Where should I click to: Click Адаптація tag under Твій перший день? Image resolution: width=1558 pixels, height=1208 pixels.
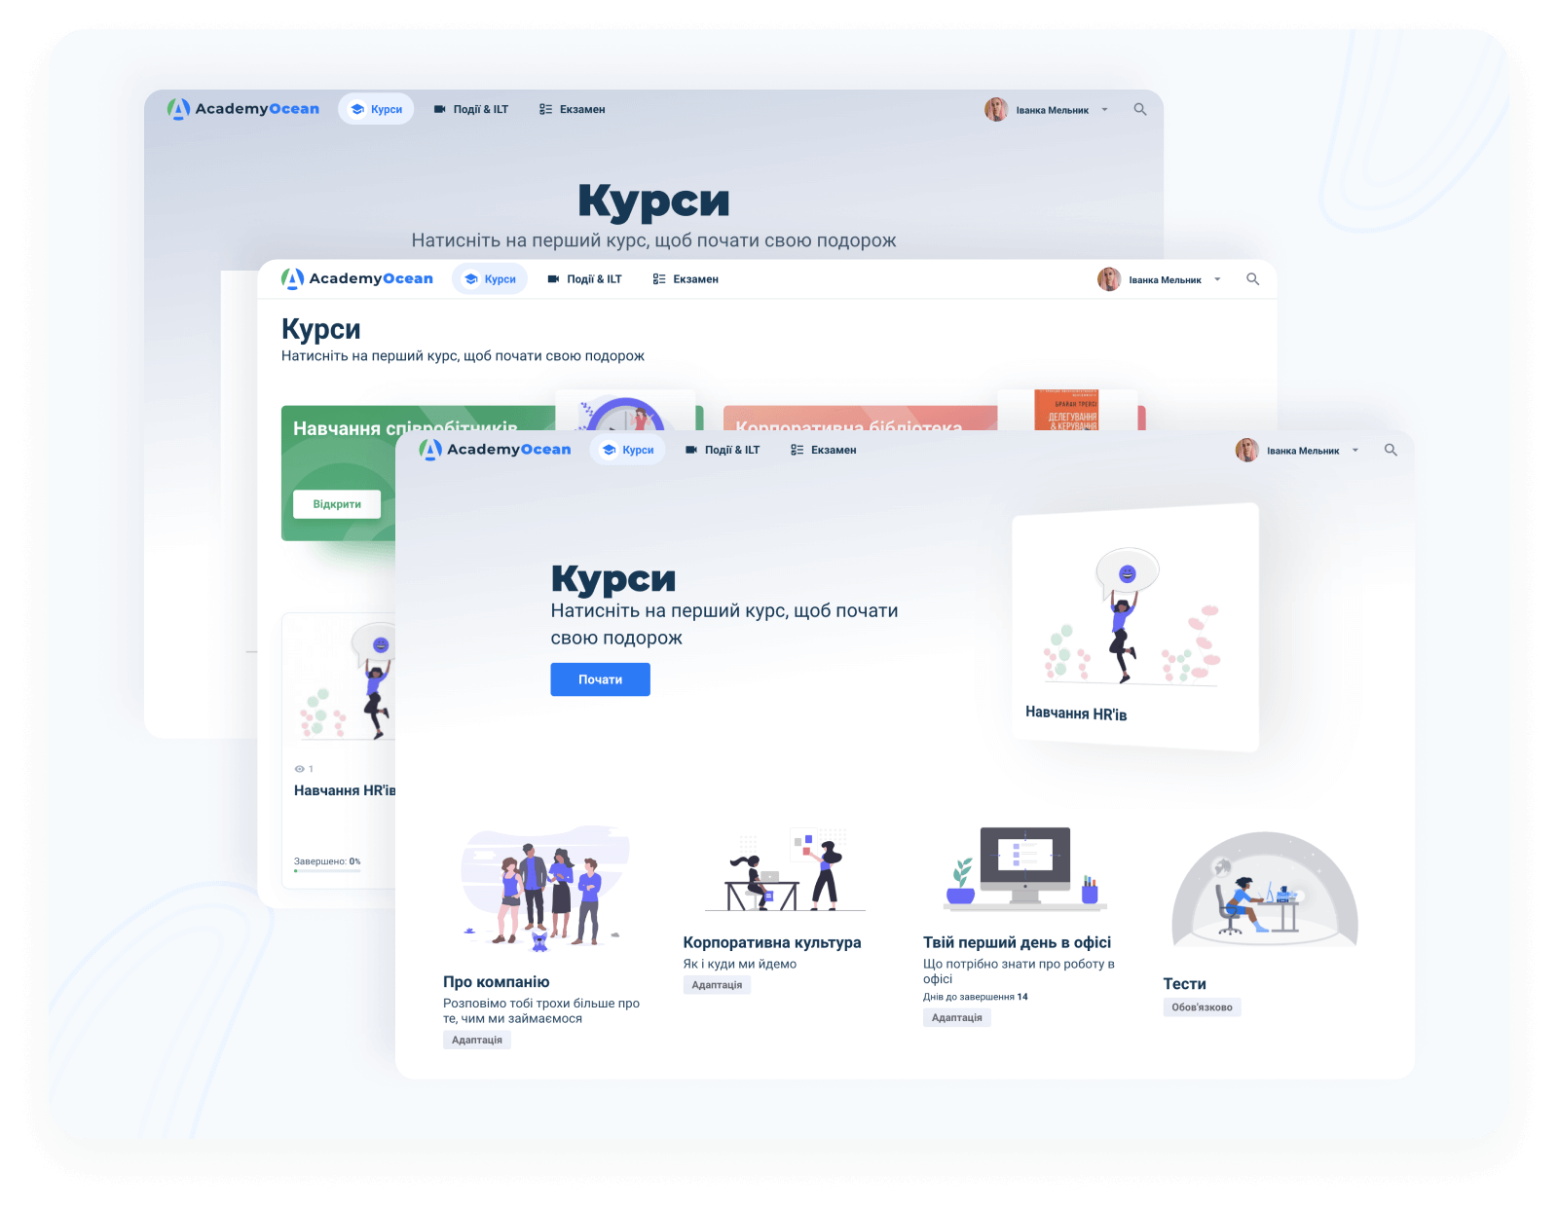(957, 1017)
